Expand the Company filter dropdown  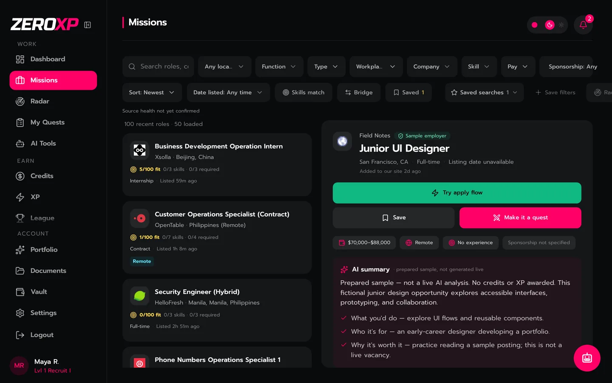[x=432, y=67]
